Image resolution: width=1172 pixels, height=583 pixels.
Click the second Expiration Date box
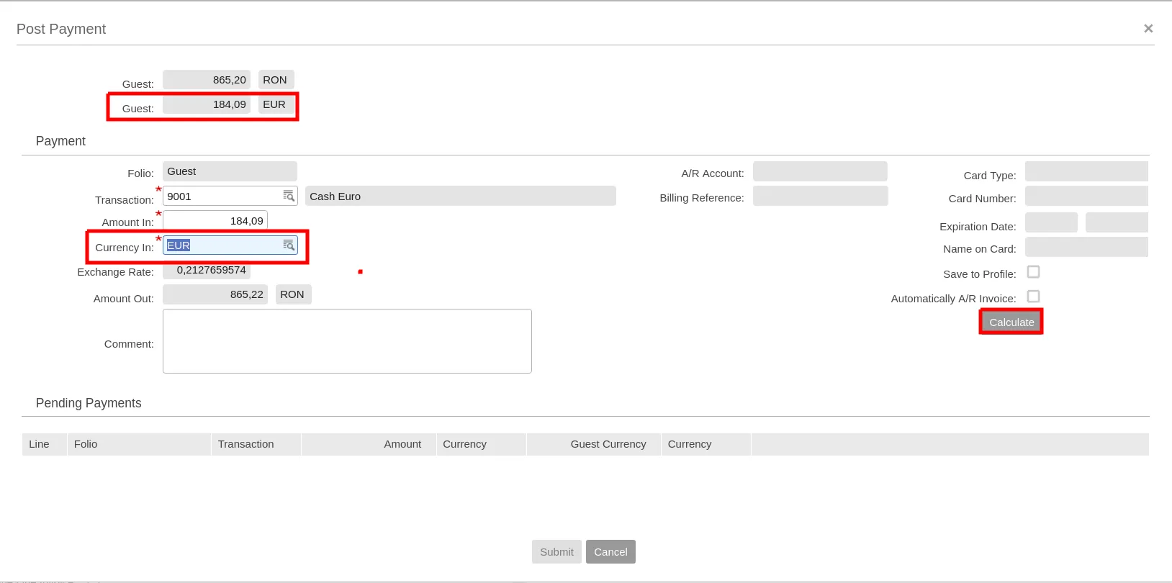coord(1117,222)
